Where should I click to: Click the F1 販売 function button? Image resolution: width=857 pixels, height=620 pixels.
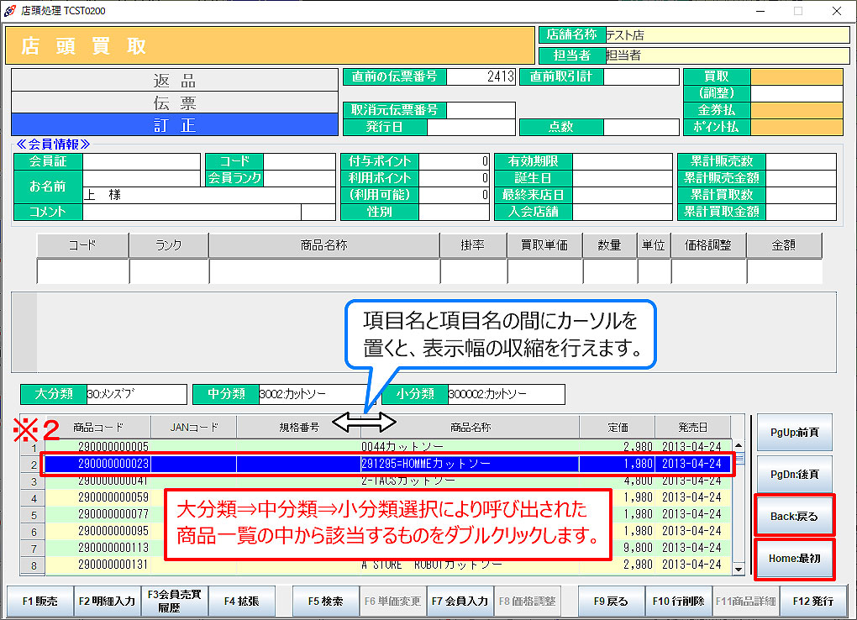(39, 601)
